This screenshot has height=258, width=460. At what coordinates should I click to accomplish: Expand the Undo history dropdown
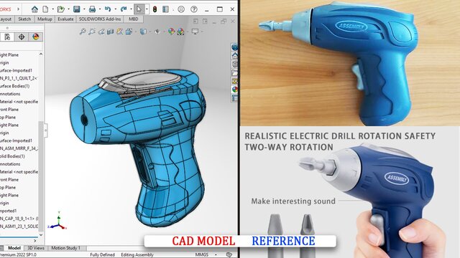pyautogui.click(x=115, y=9)
